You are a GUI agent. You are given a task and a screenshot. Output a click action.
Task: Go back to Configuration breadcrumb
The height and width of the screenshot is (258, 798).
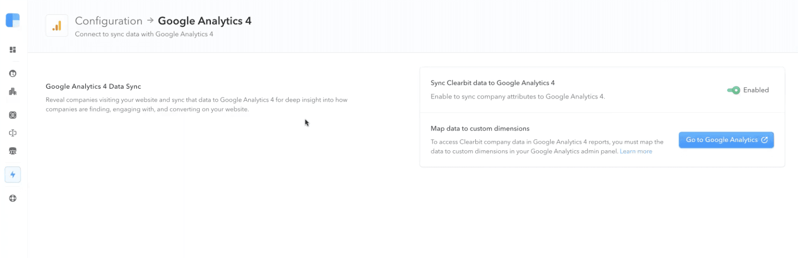(x=108, y=21)
